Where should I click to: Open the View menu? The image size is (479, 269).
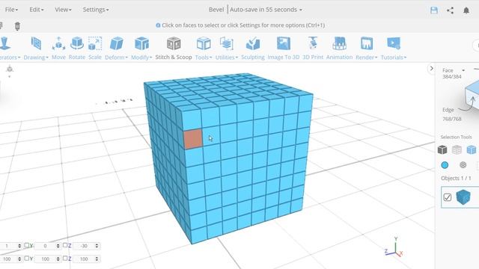pyautogui.click(x=63, y=10)
